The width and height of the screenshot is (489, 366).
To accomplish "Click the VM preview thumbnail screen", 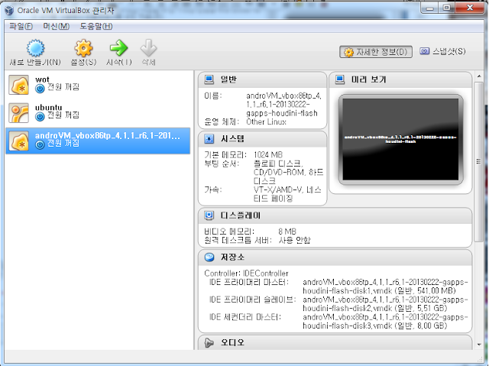I will click(400, 139).
